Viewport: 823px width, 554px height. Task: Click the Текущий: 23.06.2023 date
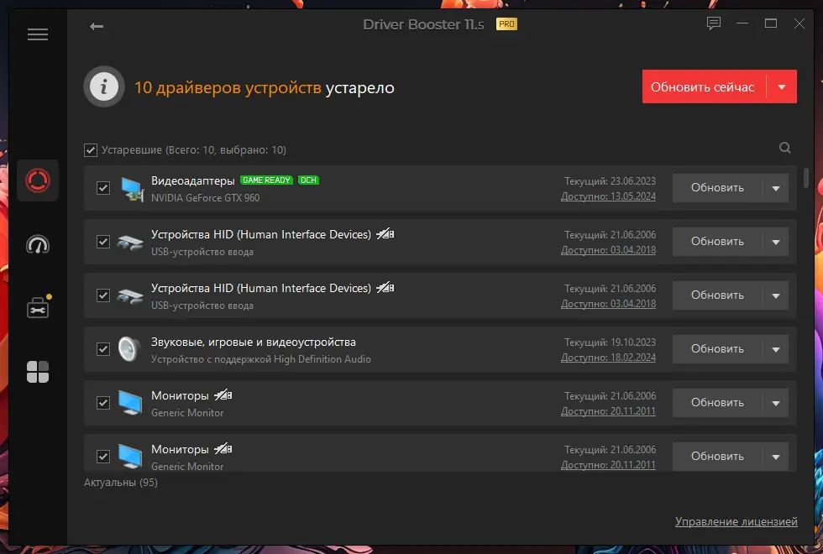pos(610,181)
